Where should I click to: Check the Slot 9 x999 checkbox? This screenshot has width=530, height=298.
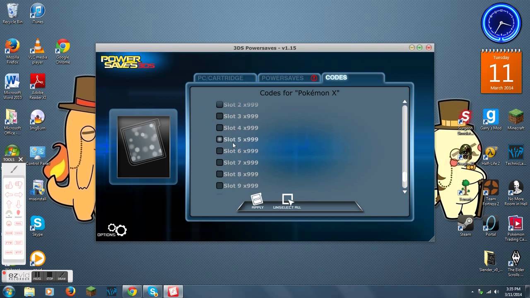[219, 186]
